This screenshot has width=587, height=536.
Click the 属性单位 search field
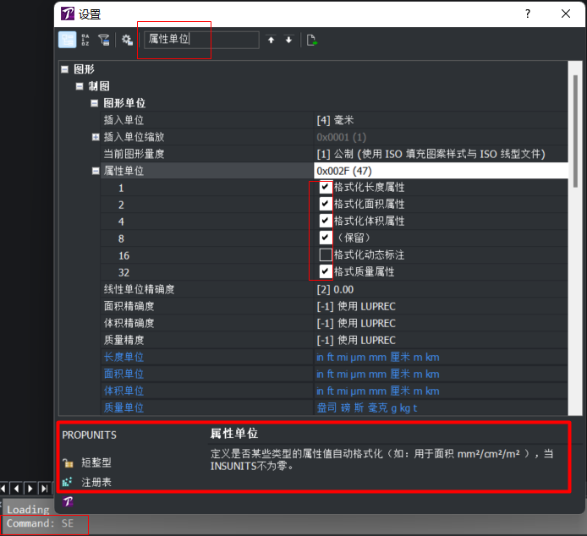(201, 40)
